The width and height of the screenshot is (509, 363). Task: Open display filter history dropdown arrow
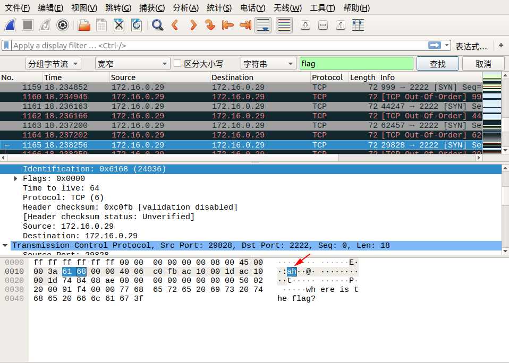coord(447,46)
